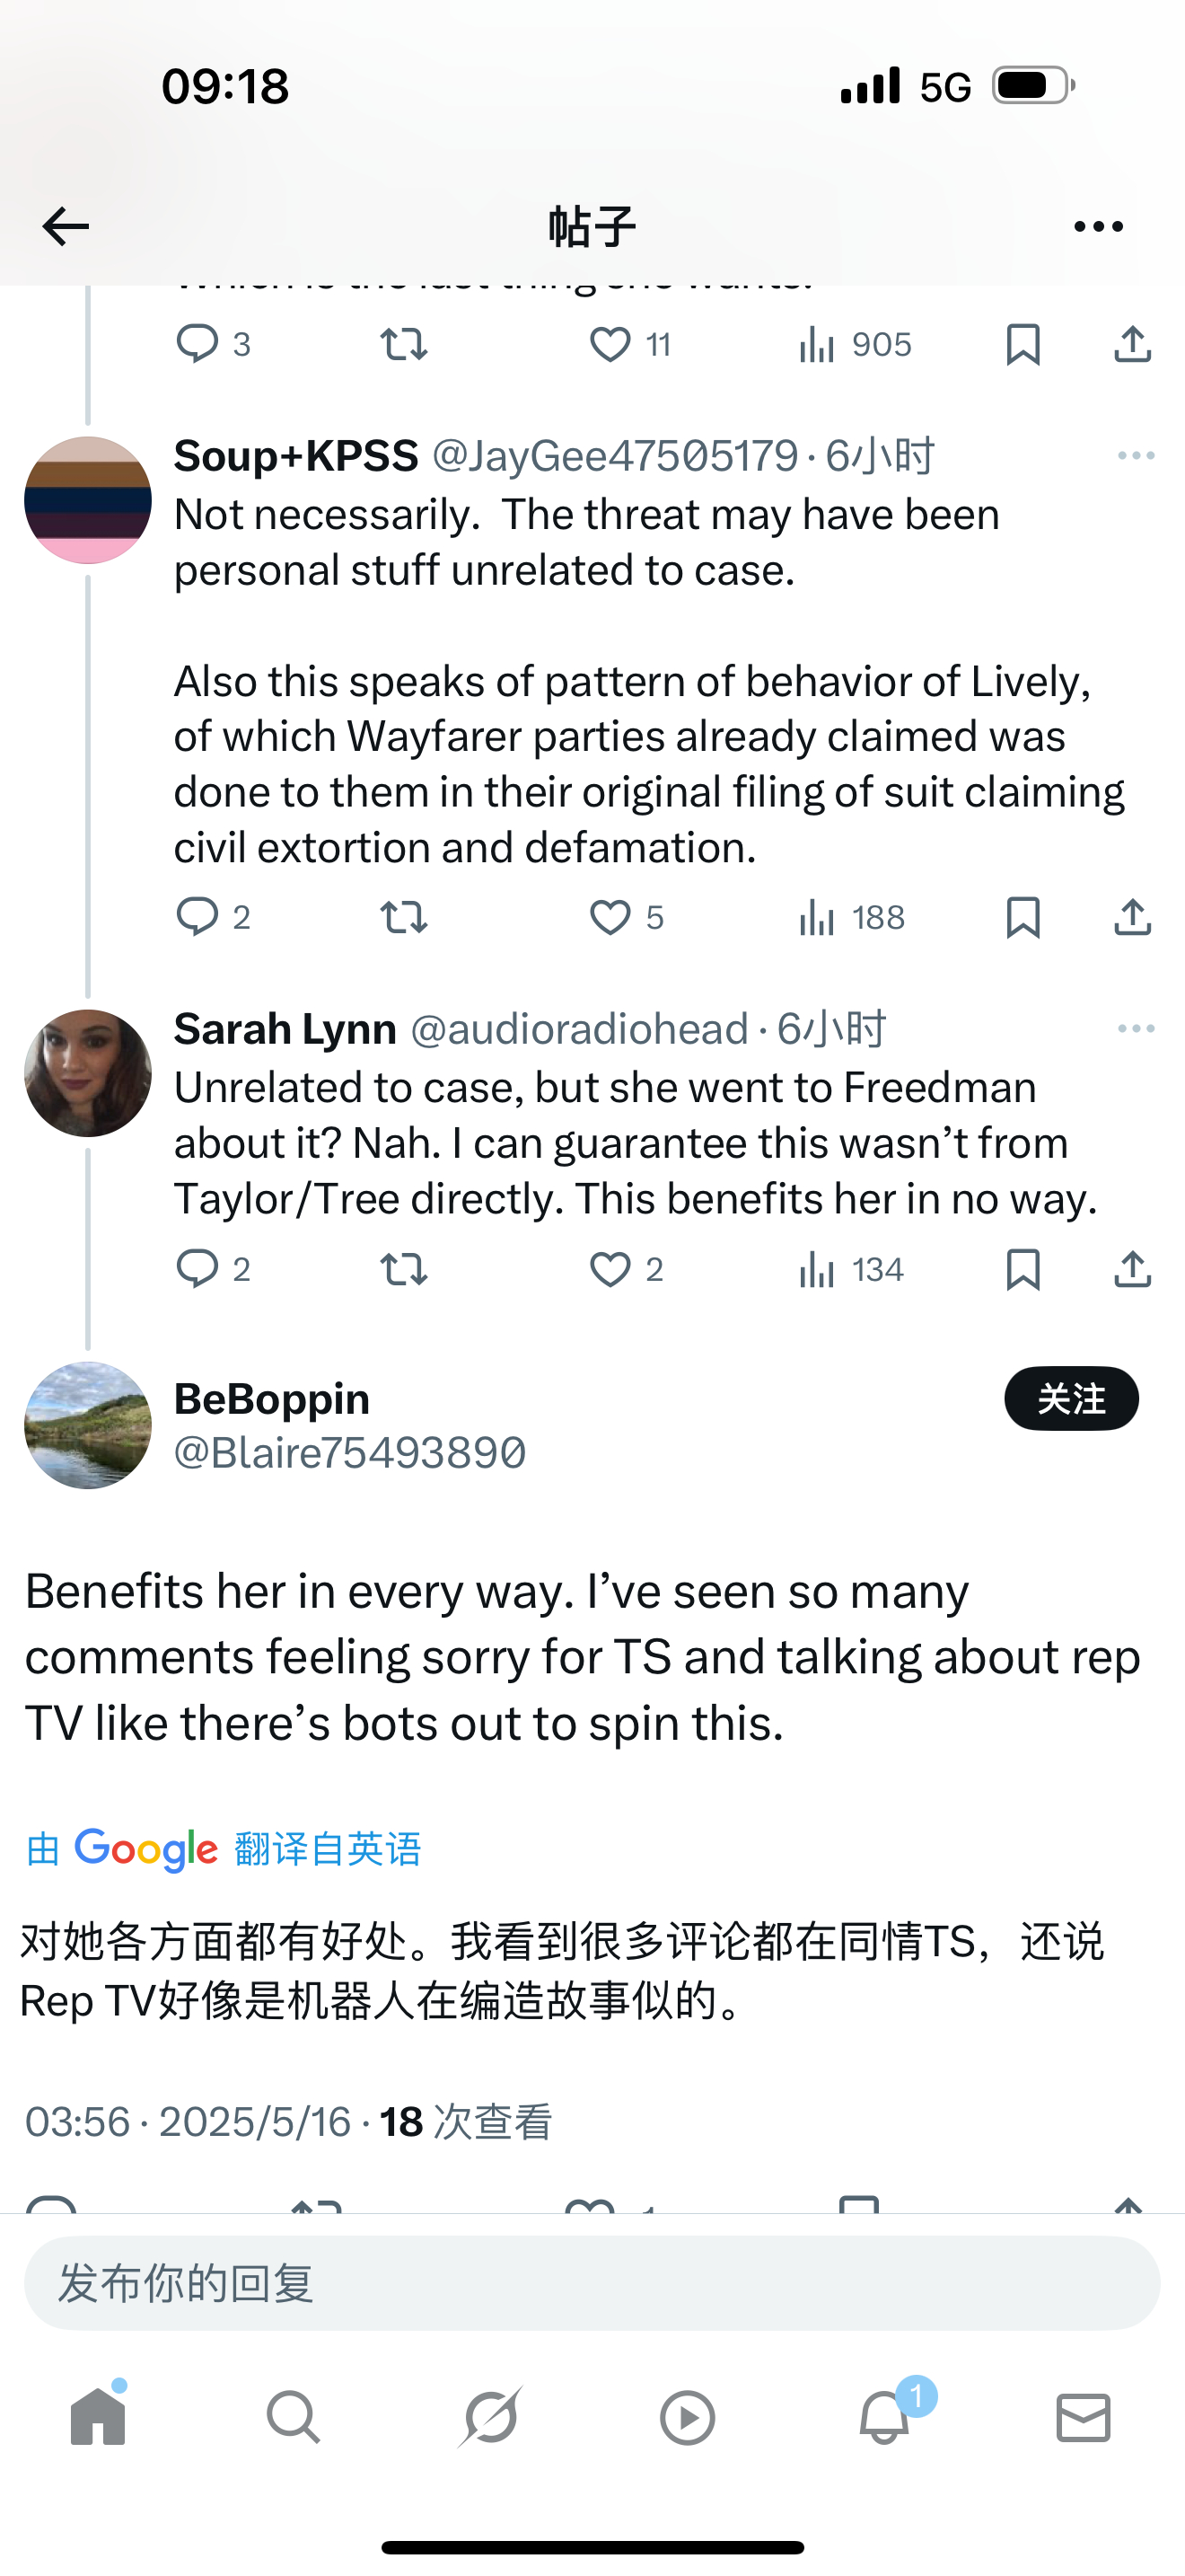Open the post options three-dot menu
The width and height of the screenshot is (1185, 2576).
pos(1098,227)
